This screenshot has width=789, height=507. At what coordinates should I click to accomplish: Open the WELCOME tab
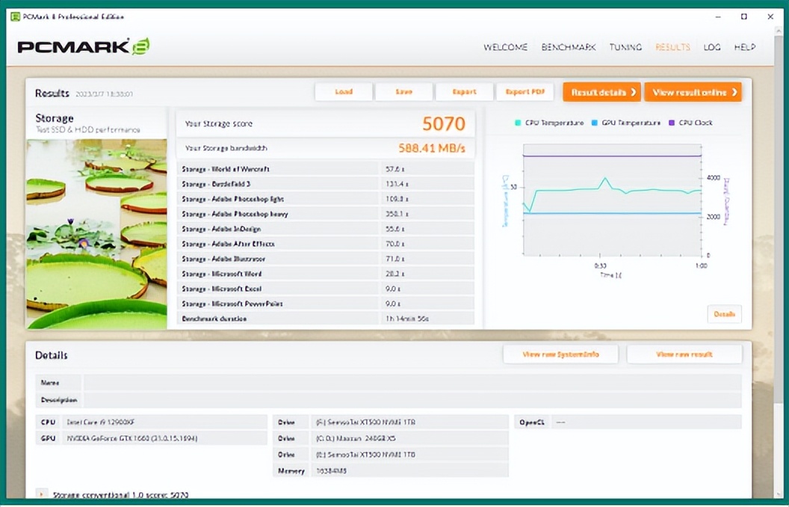coord(505,47)
